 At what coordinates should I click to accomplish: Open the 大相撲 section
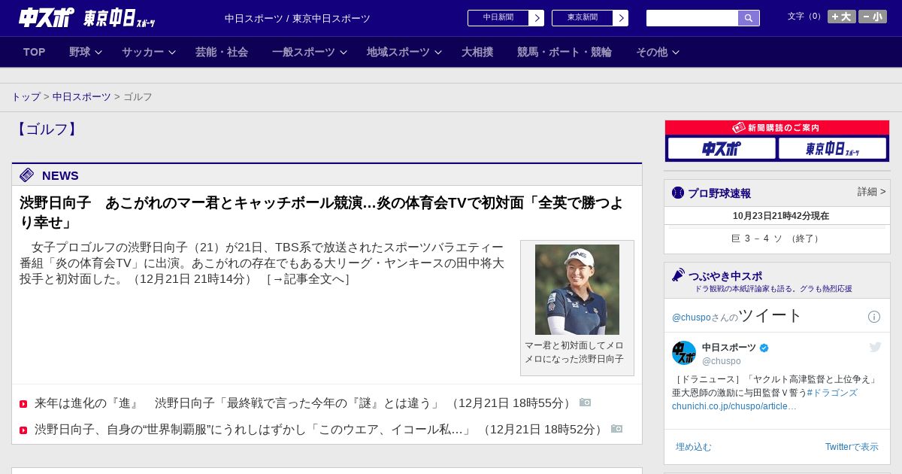tap(477, 52)
